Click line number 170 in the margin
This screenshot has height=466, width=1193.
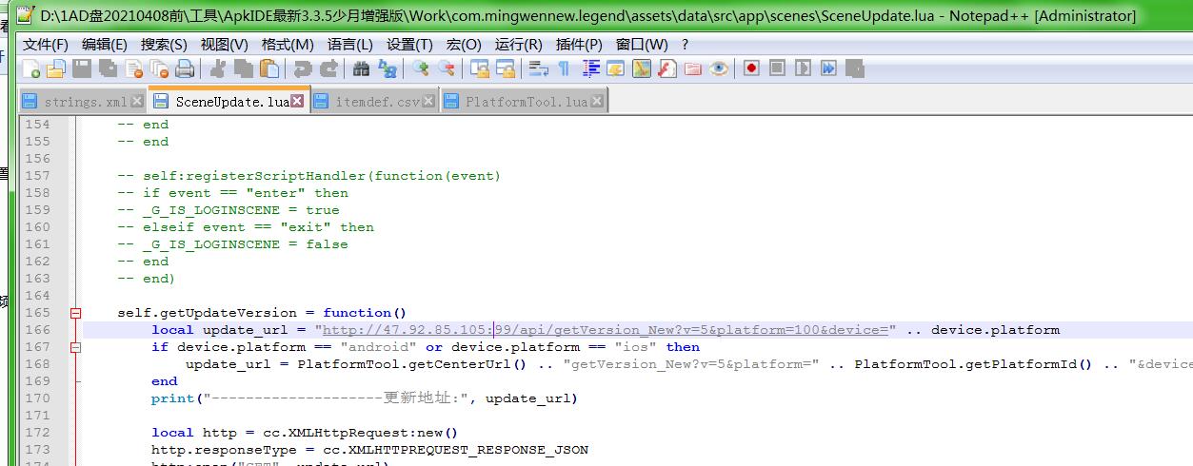(38, 398)
